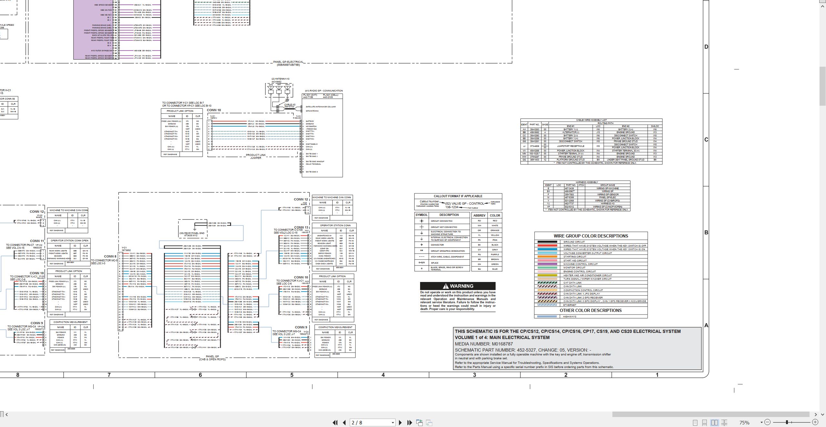Viewport: 826px width, 427px height.
Task: Click the horizontal scrollbar right arrow
Action: point(816,414)
